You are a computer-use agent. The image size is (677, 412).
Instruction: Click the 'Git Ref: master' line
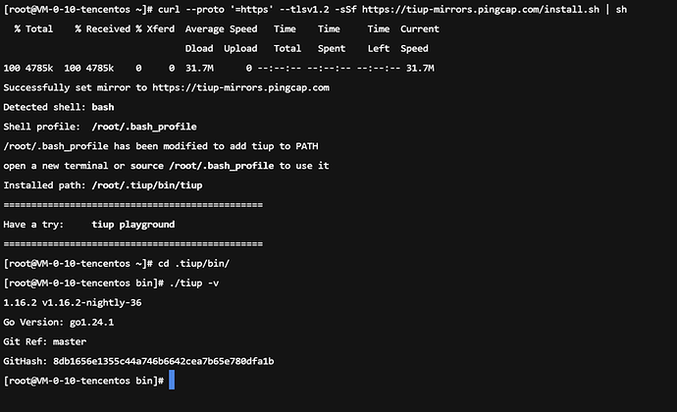44,341
